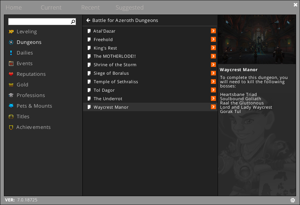The height and width of the screenshot is (205, 300).
Task: Open the Recent tab
Action: pos(90,7)
